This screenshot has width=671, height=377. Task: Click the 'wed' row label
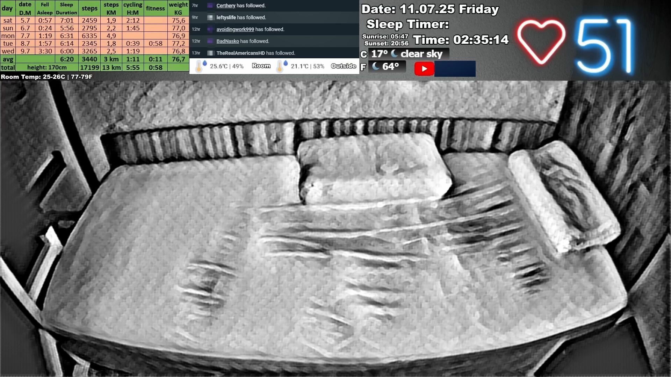[8, 51]
